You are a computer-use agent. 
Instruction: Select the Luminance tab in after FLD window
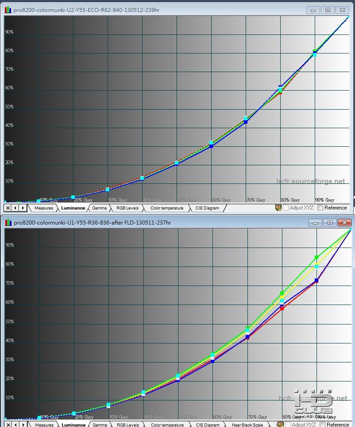[x=73, y=424]
